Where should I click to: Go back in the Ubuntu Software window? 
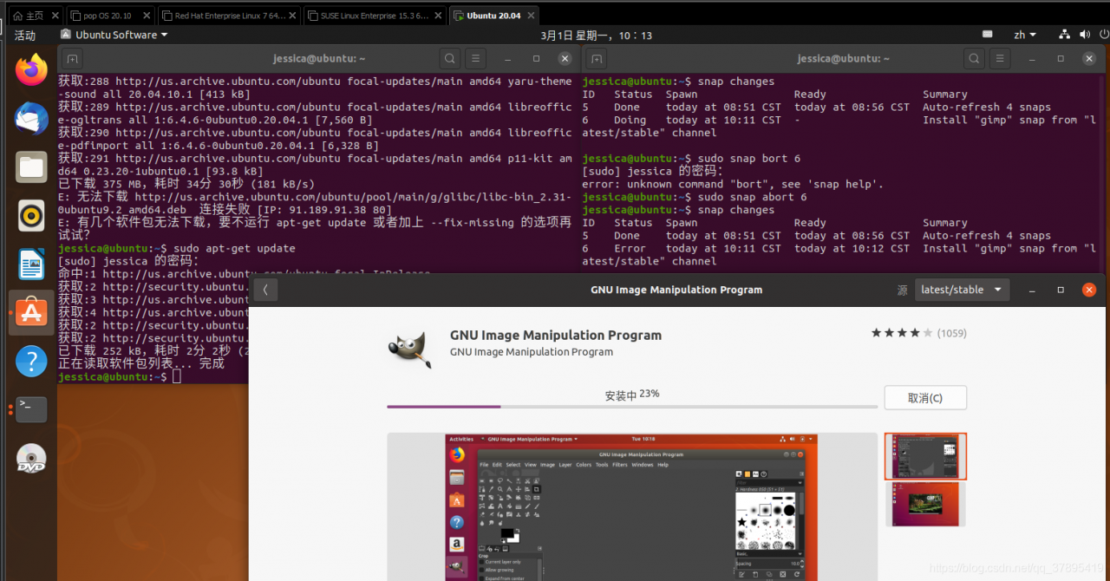coord(264,290)
